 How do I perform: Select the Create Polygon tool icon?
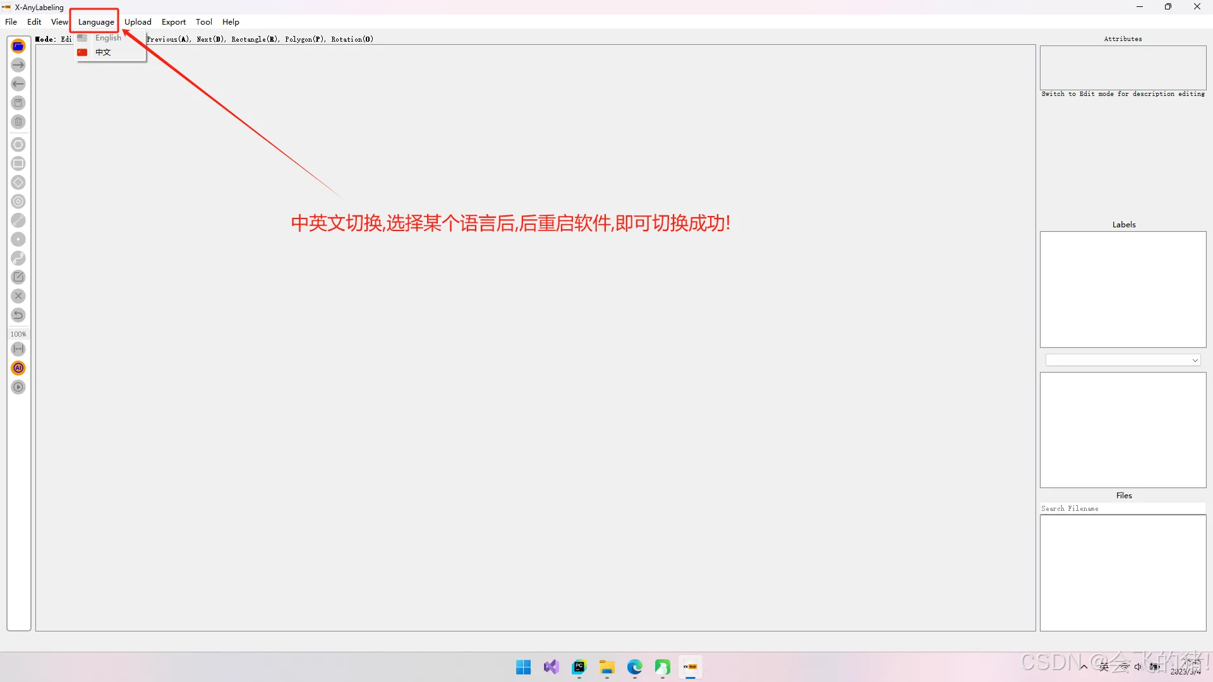point(18,145)
